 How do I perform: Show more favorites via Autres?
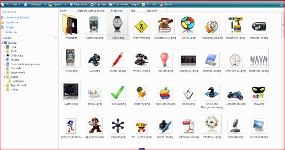point(11,32)
